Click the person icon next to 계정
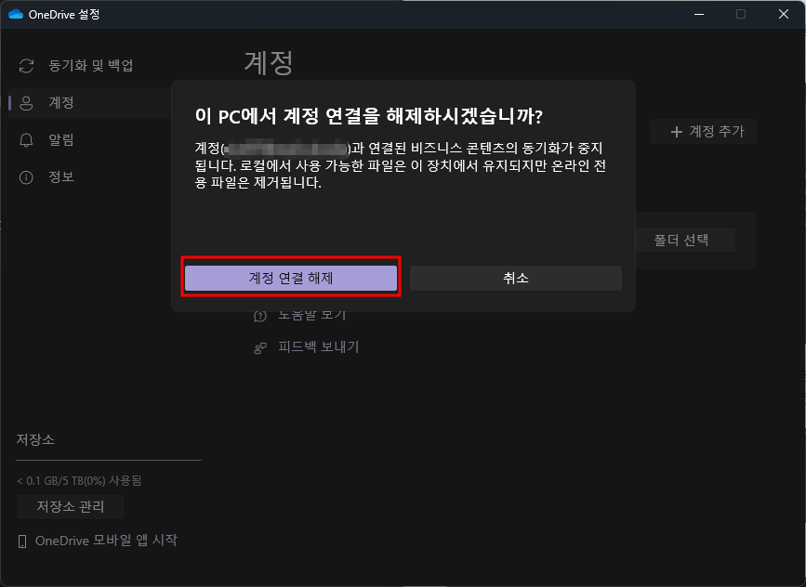 click(x=25, y=102)
